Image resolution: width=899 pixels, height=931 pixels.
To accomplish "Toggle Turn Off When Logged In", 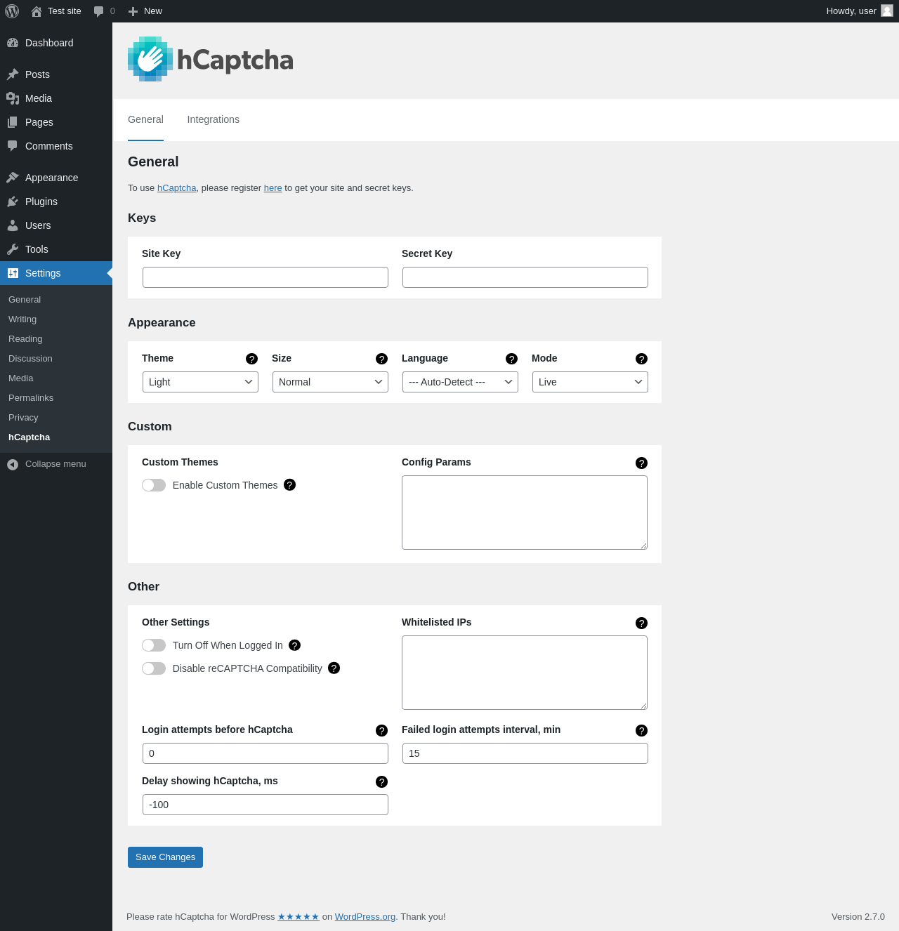I will point(154,645).
